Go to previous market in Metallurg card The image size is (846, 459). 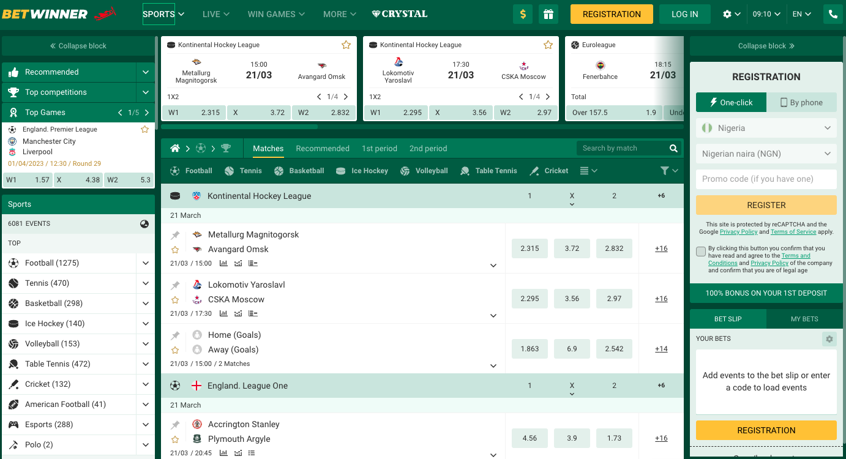click(319, 97)
